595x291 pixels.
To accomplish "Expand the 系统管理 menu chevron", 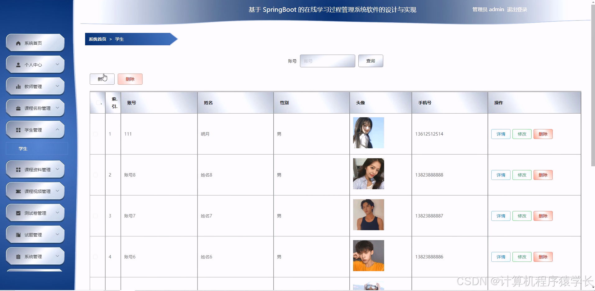I will (x=57, y=256).
